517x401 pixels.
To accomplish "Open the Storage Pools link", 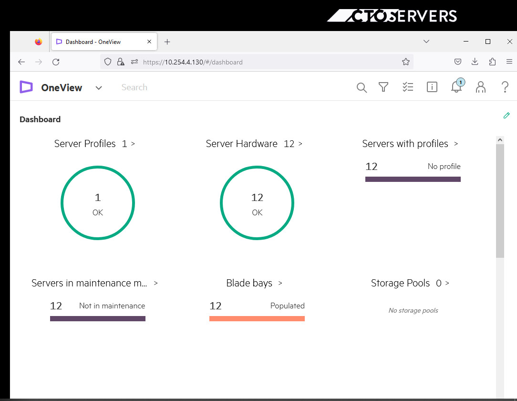I will [410, 283].
